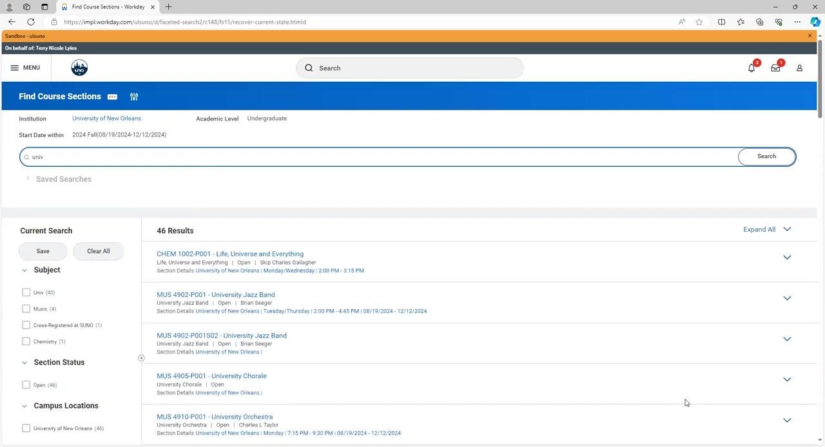Open browser Settings and more menu
Screen dimensions: 825x447
(x=797, y=22)
